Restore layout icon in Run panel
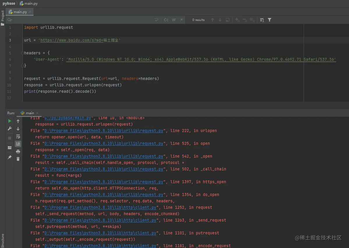 [x=10, y=148]
